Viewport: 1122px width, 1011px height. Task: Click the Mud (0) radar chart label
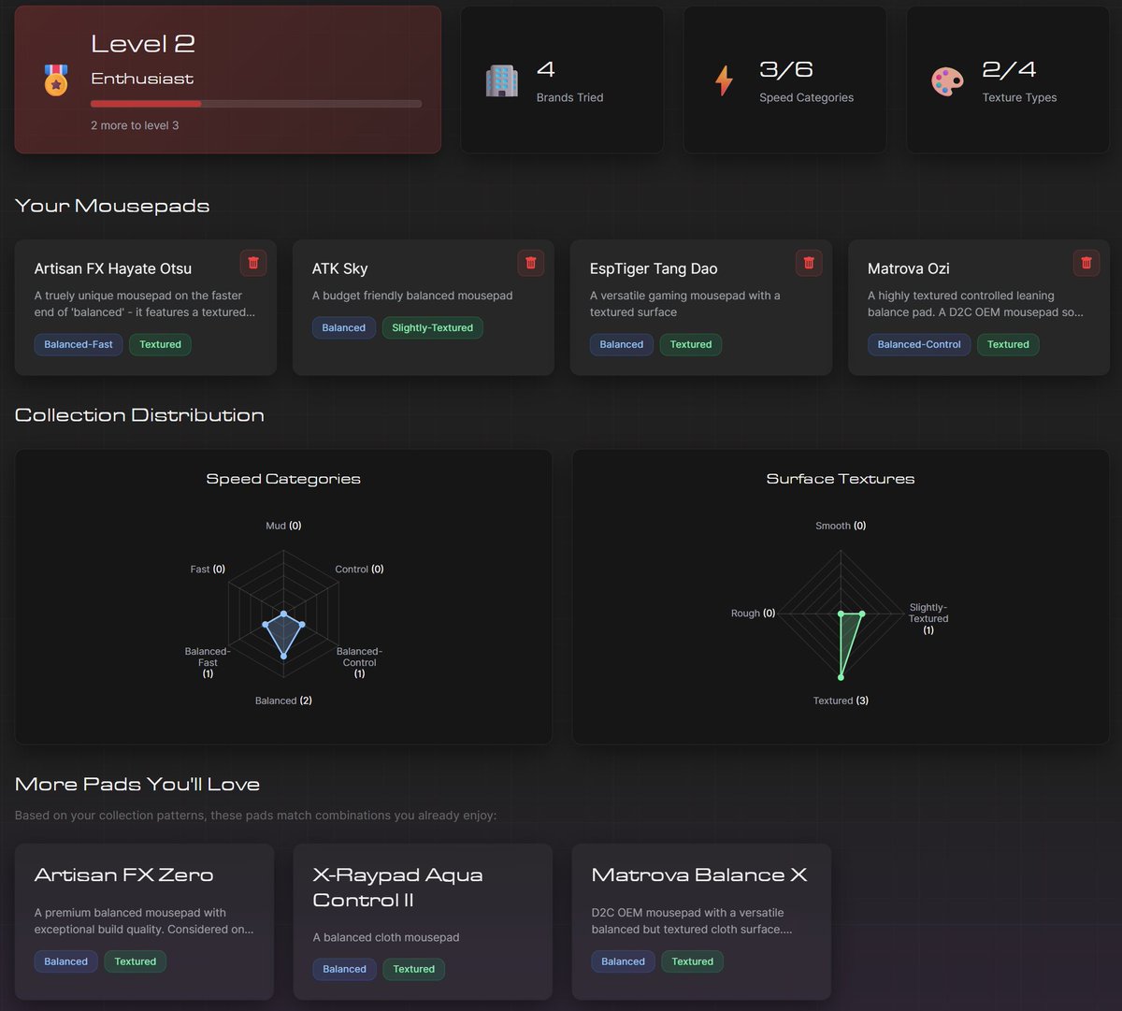pyautogui.click(x=283, y=526)
